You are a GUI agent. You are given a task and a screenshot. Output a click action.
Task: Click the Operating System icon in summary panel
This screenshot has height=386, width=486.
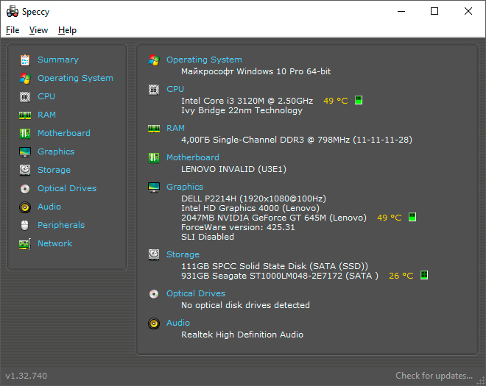154,60
